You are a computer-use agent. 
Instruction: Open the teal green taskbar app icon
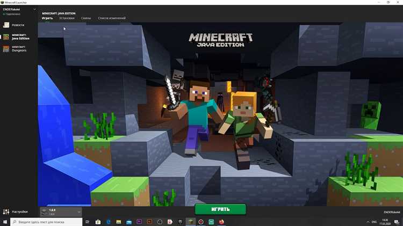[211, 222]
